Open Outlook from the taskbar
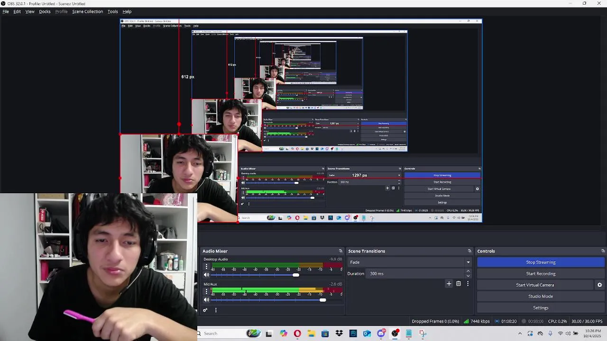607x341 pixels. [367, 333]
